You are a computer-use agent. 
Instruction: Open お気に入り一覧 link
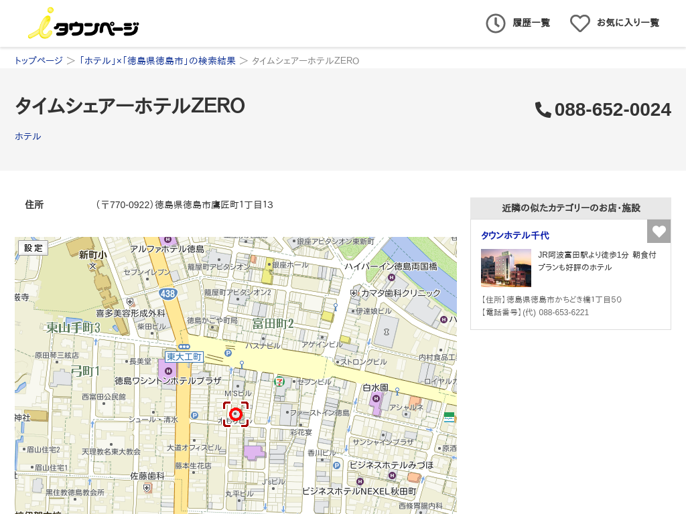pos(628,23)
